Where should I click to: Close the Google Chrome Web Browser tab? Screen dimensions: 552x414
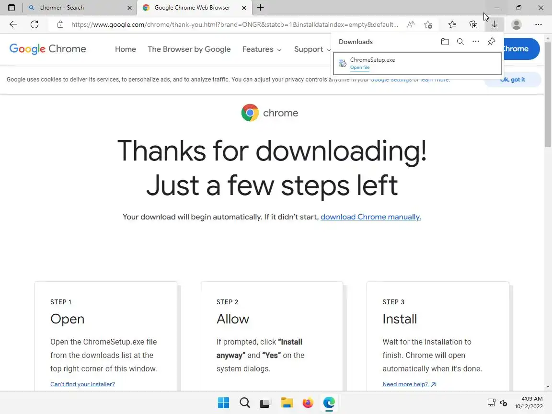coord(245,8)
